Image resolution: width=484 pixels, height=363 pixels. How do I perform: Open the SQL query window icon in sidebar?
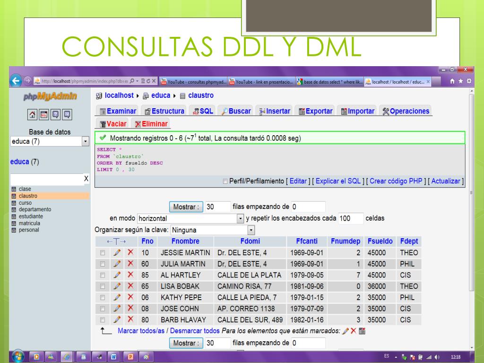[44, 114]
